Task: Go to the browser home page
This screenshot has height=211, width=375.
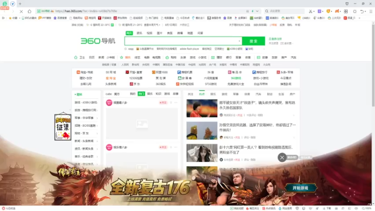Action: click(x=30, y=11)
